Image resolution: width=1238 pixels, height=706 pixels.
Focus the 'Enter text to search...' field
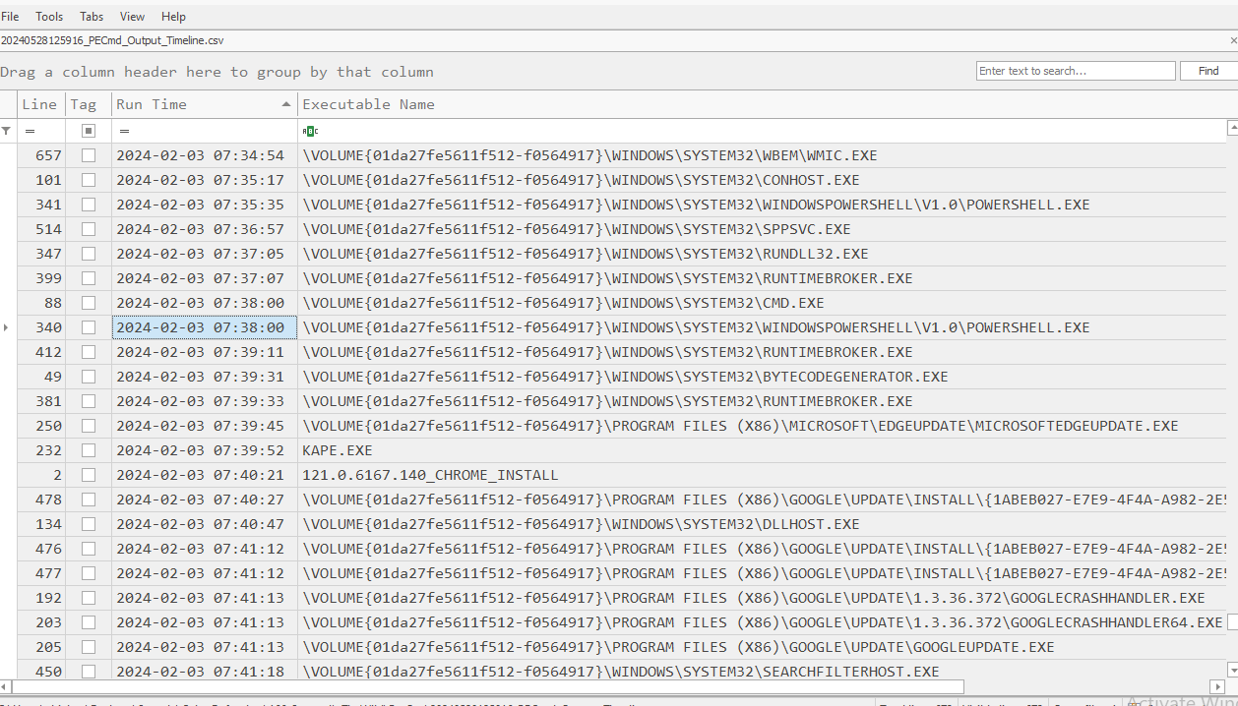[x=1075, y=71]
